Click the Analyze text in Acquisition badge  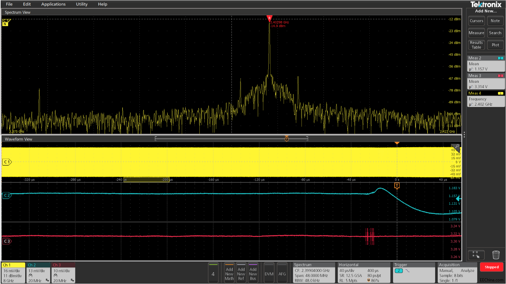467,271
